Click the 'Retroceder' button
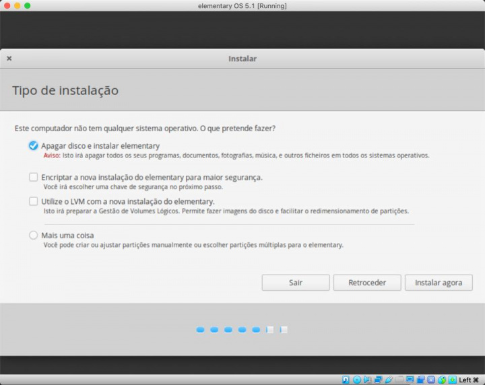 [x=367, y=283]
